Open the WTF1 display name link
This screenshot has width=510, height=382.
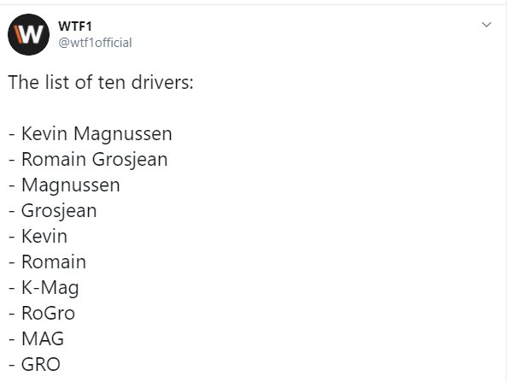tap(75, 26)
